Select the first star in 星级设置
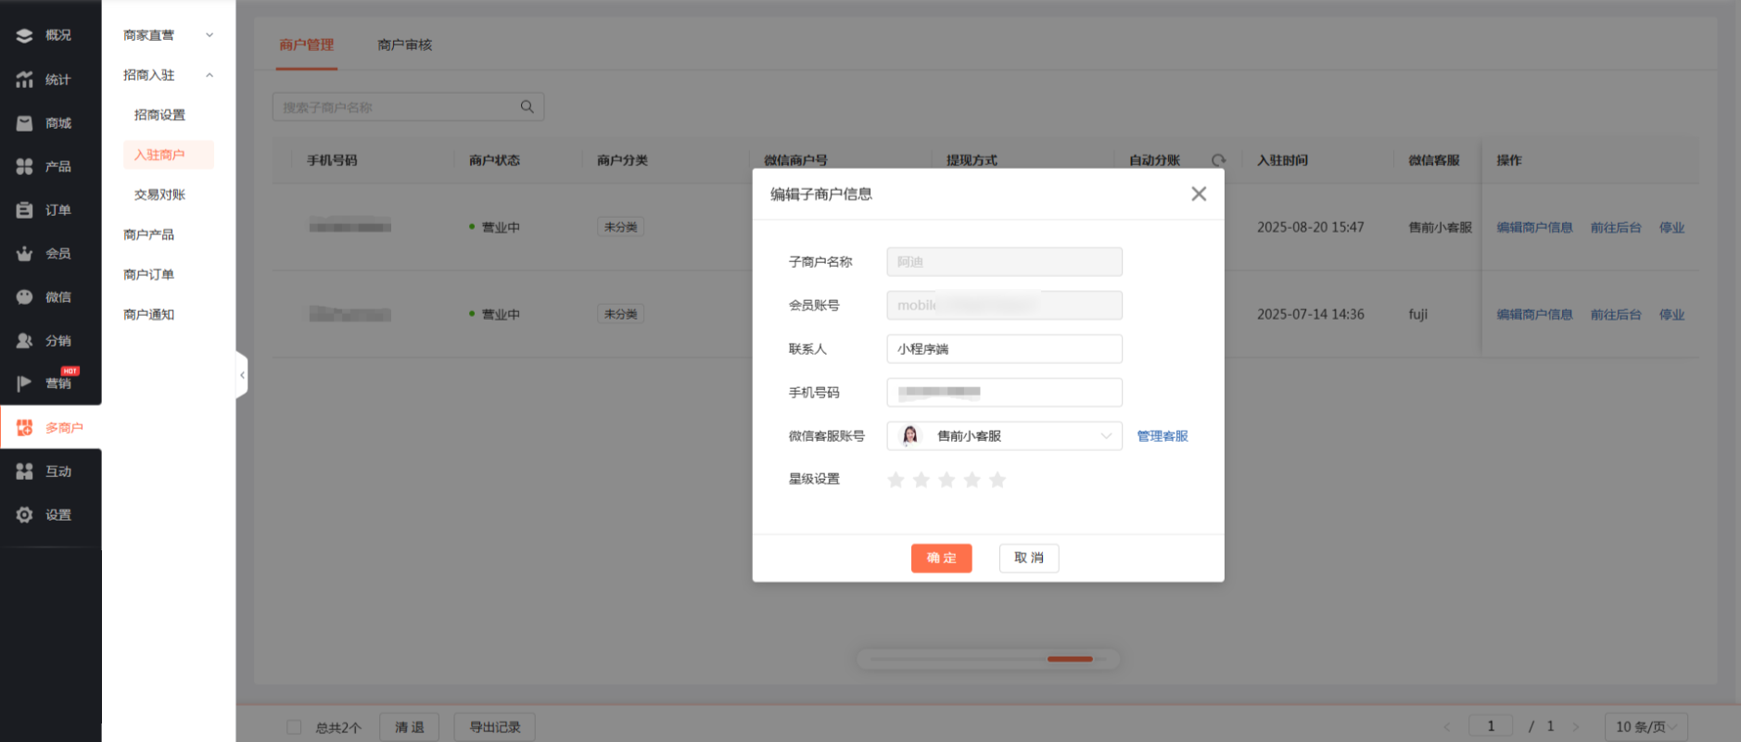This screenshot has height=742, width=1741. tap(896, 480)
